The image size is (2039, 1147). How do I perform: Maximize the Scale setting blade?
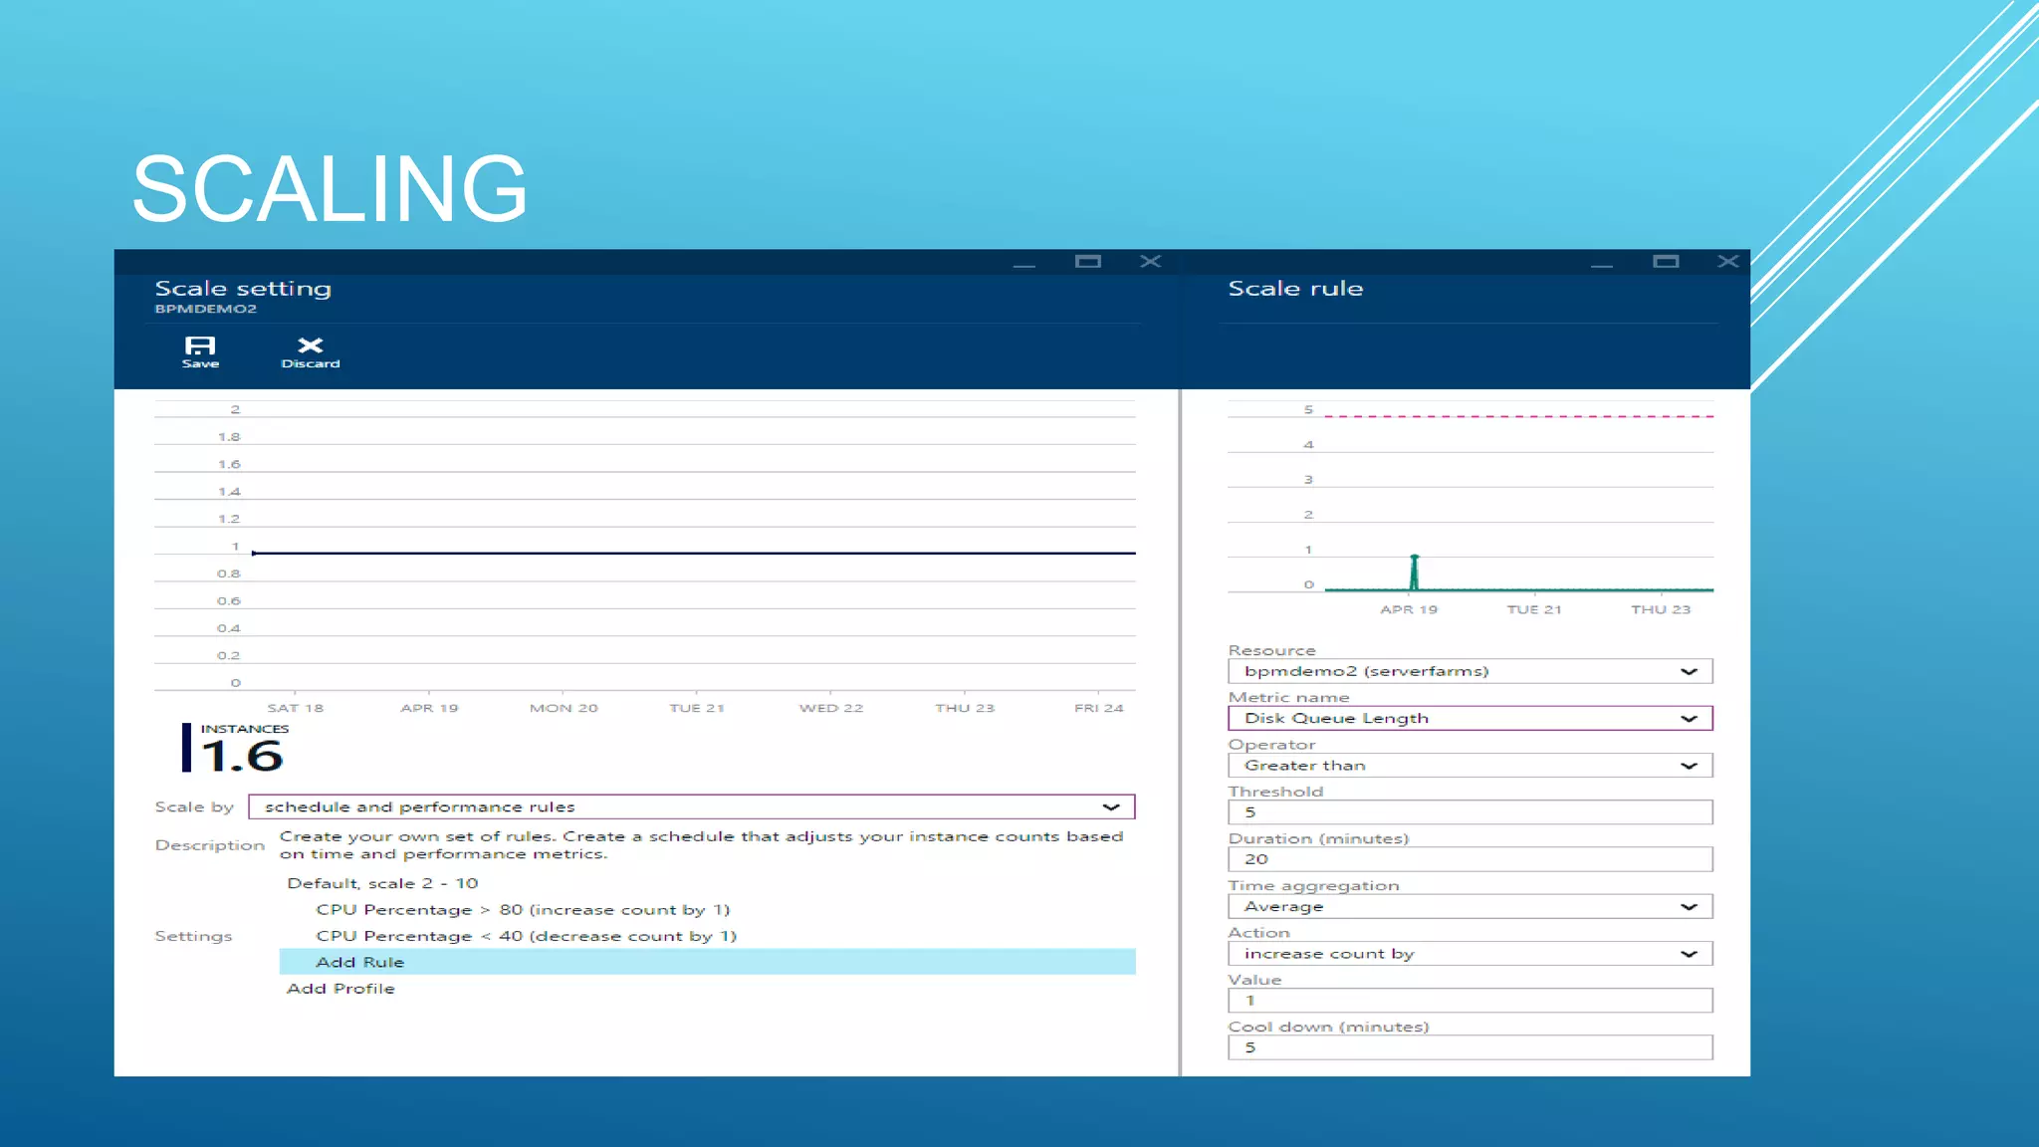click(x=1087, y=262)
